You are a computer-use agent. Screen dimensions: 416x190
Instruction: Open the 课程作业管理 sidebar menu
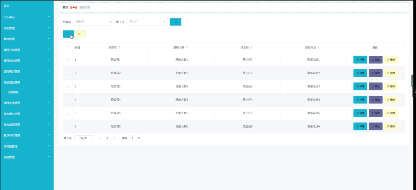[x=27, y=103]
